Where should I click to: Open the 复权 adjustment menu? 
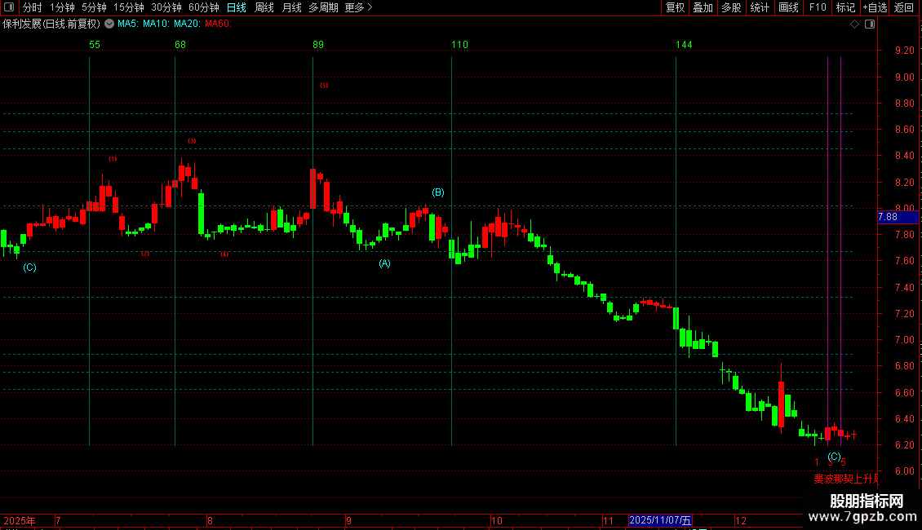coord(675,7)
